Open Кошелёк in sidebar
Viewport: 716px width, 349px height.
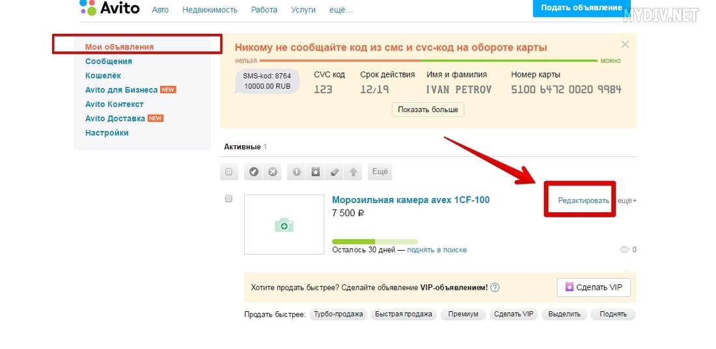point(103,76)
